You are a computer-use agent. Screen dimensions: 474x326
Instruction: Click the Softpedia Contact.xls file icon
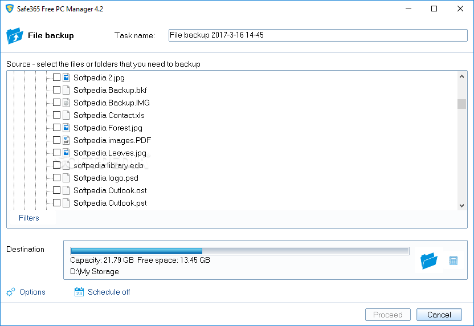click(66, 115)
